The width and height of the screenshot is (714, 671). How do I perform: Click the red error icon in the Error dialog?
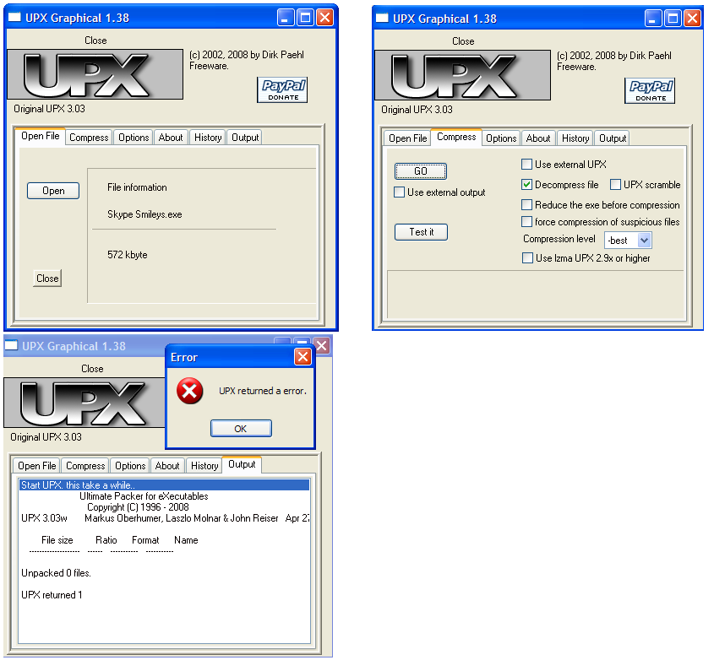click(x=190, y=391)
